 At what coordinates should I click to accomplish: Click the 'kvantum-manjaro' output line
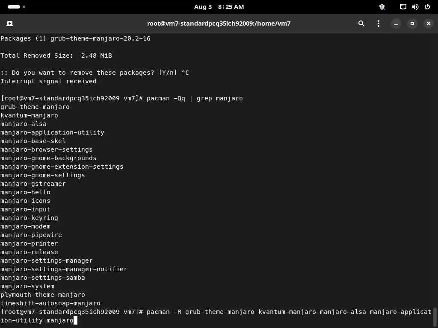click(29, 115)
